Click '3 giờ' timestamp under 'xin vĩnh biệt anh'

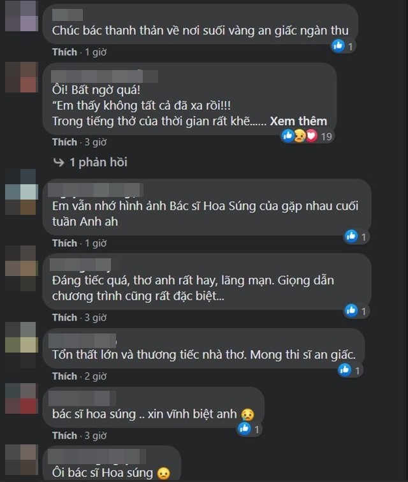(96, 435)
